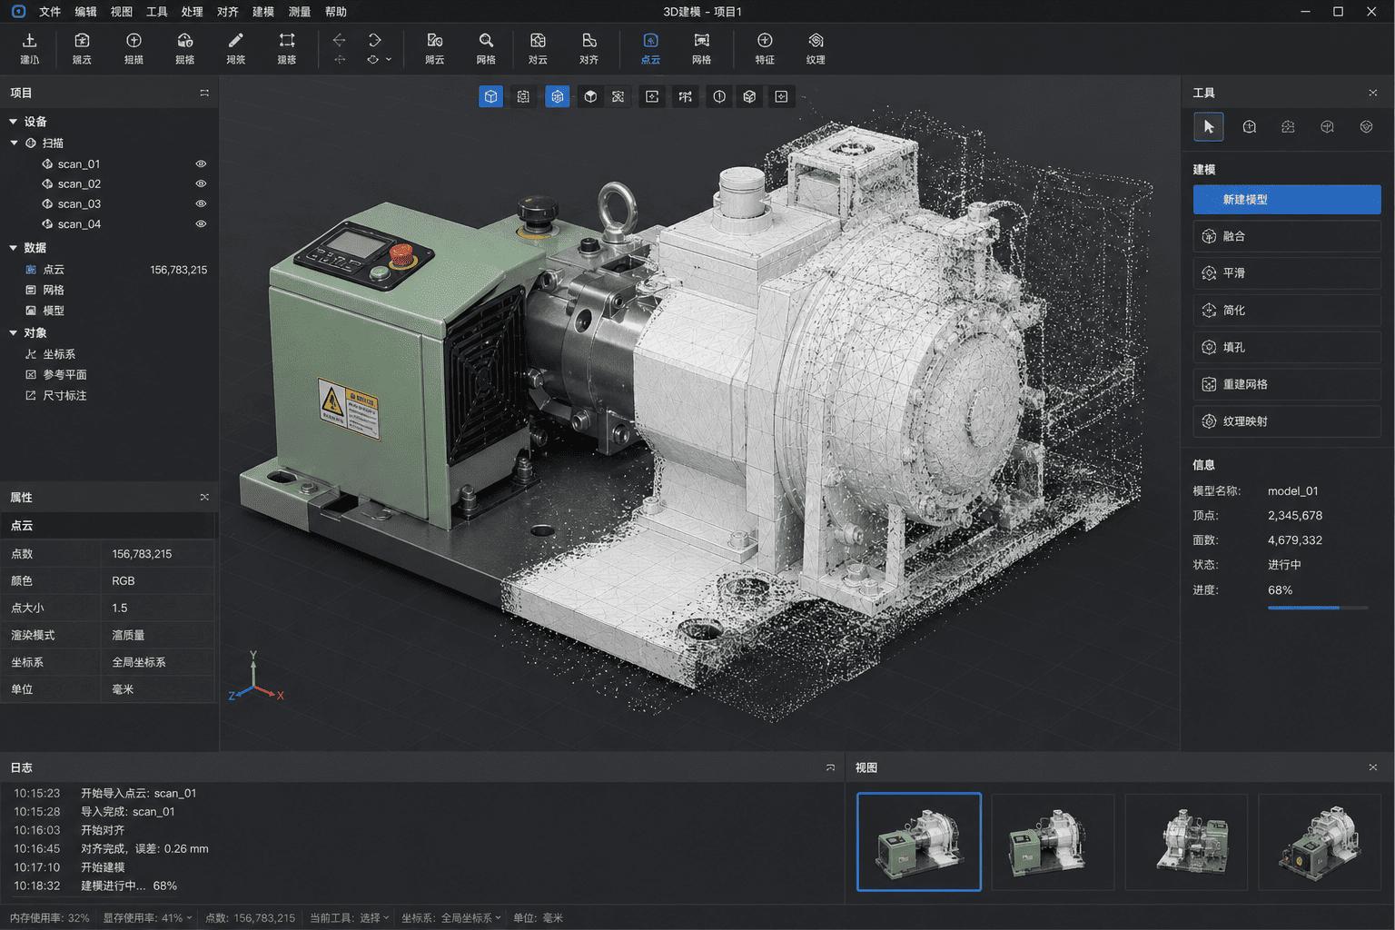Click the 新建模型 button
The width and height of the screenshot is (1395, 930).
[1287, 200]
